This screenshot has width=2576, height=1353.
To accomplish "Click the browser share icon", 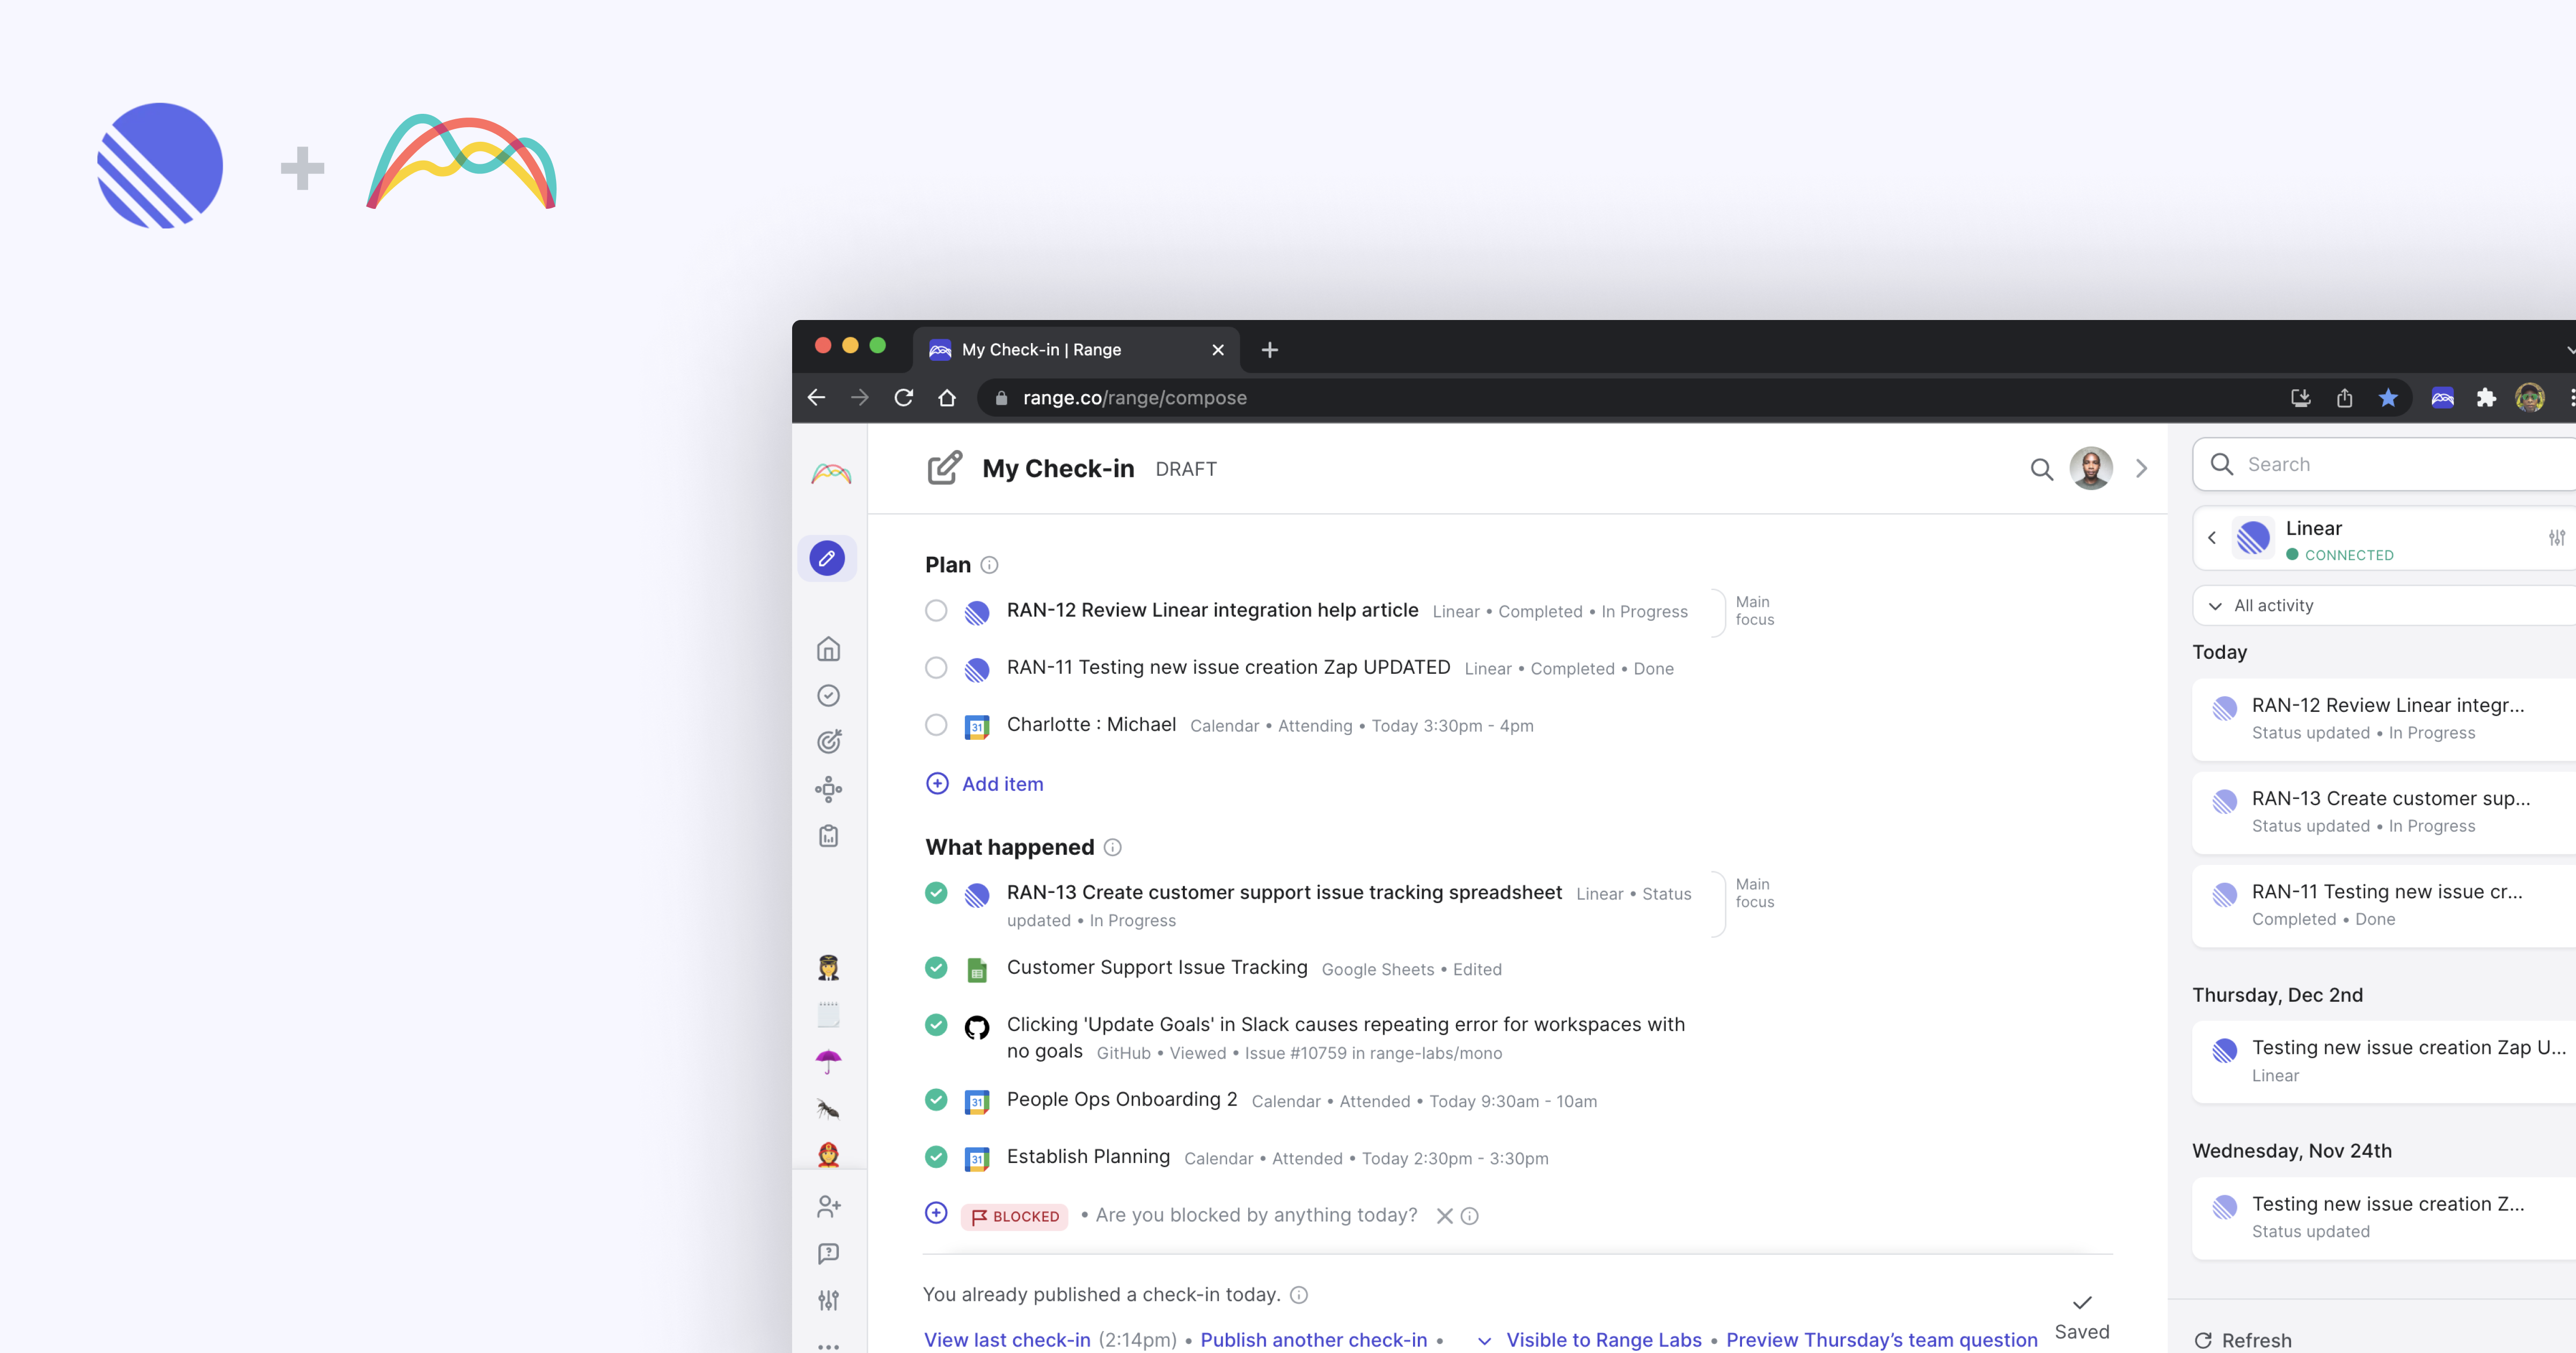I will [x=2344, y=397].
